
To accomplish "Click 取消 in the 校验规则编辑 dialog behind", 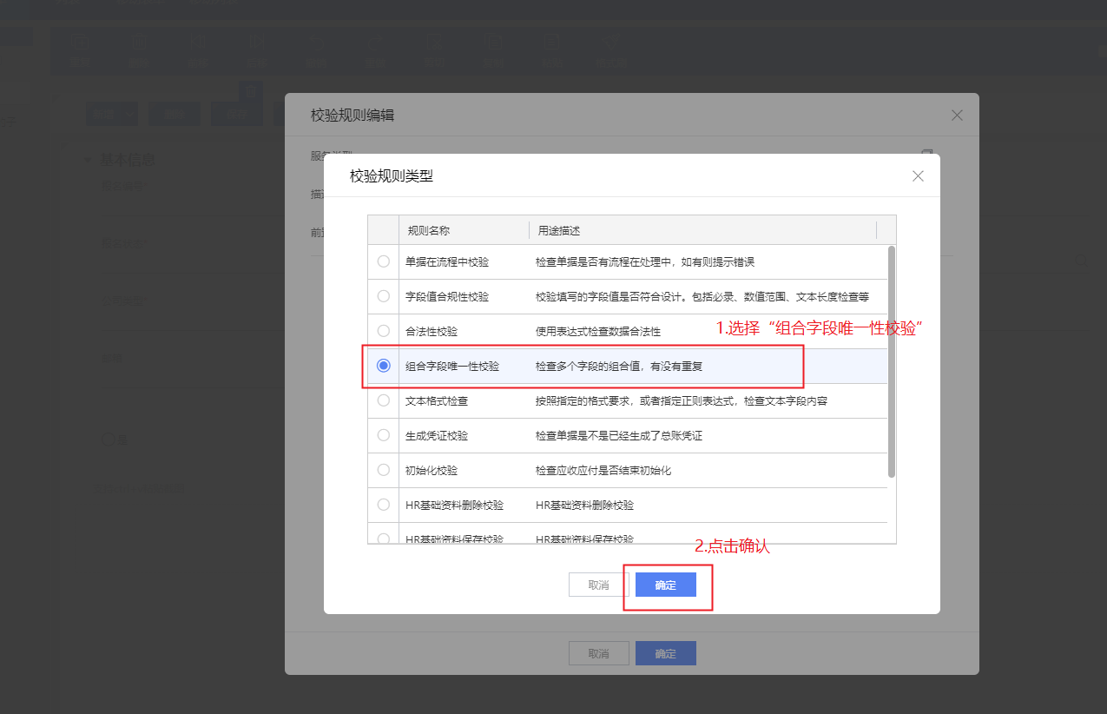I will [599, 653].
